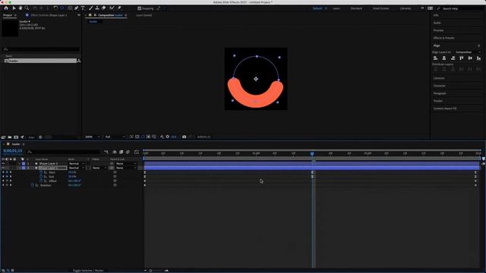Toggle shy layers switch in timeline
Viewport: 486px width, 273px height.
pyautogui.click(x=115, y=152)
